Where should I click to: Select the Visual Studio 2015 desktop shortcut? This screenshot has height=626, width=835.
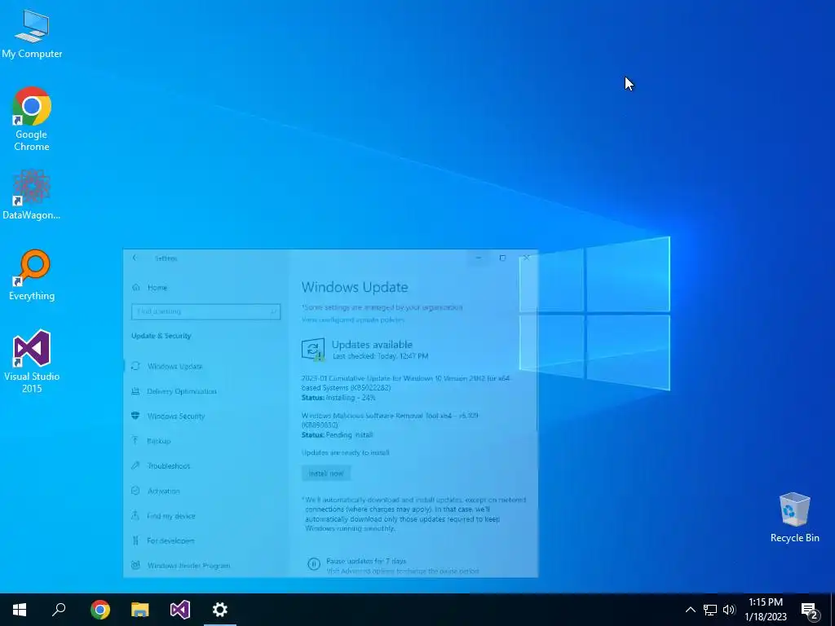point(32,361)
